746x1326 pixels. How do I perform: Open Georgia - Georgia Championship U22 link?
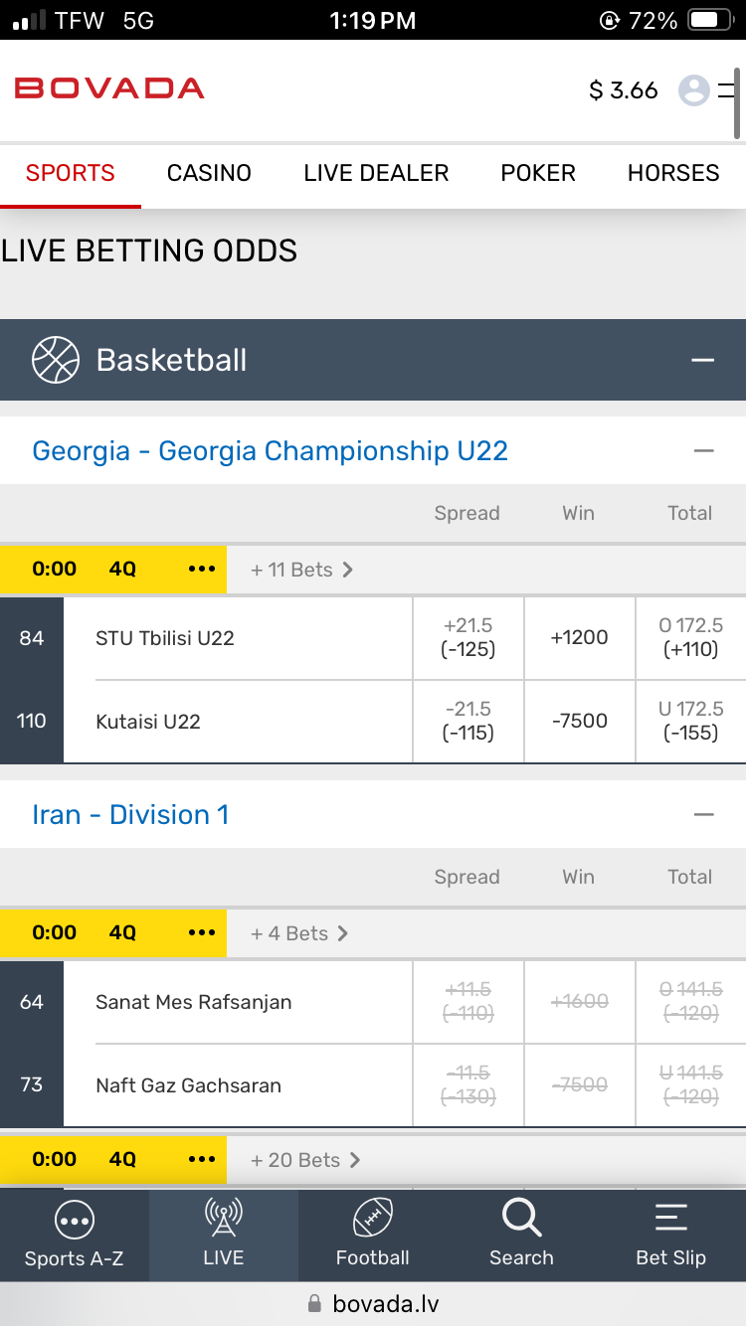pos(270,451)
